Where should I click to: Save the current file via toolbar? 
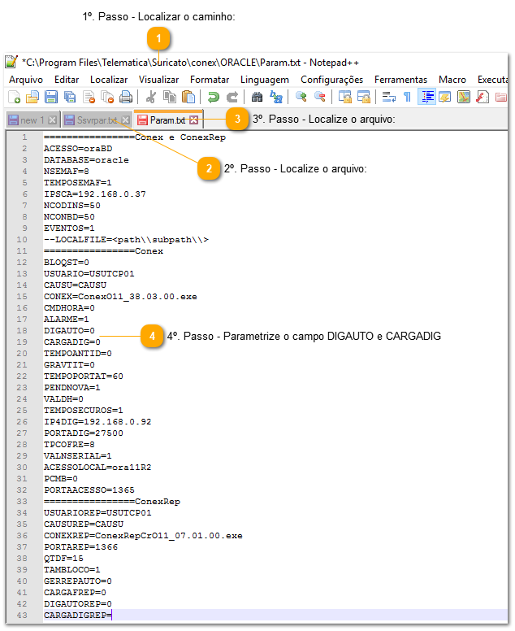tap(51, 97)
